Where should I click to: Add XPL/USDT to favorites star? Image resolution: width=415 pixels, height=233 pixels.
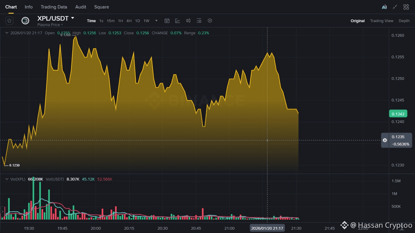click(x=9, y=21)
